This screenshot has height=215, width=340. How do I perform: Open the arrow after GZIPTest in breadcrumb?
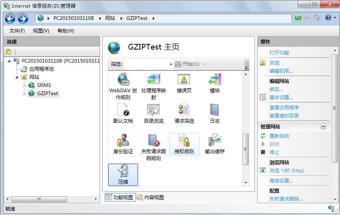154,19
